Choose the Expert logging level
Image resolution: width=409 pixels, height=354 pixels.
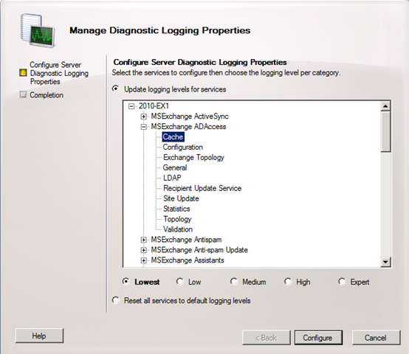342,281
